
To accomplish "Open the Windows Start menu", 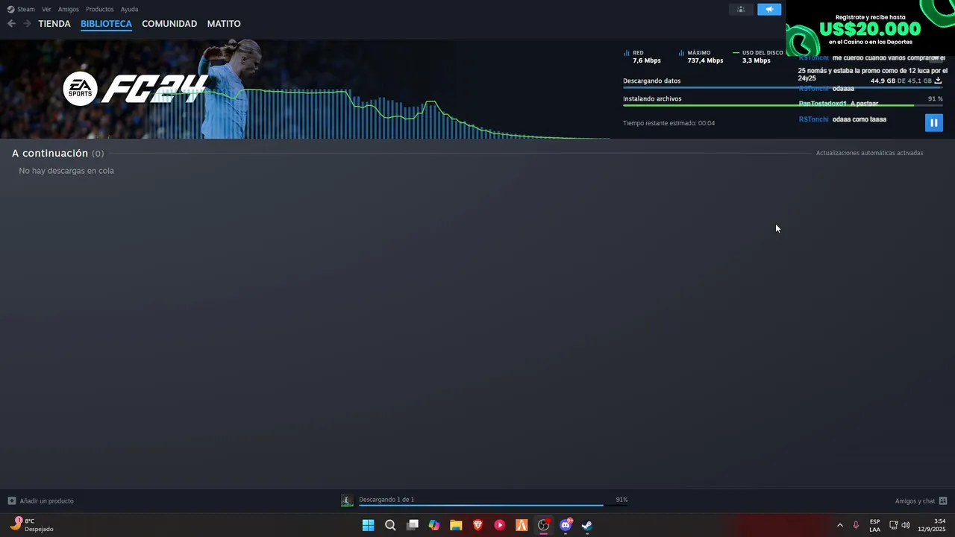I will click(x=368, y=525).
